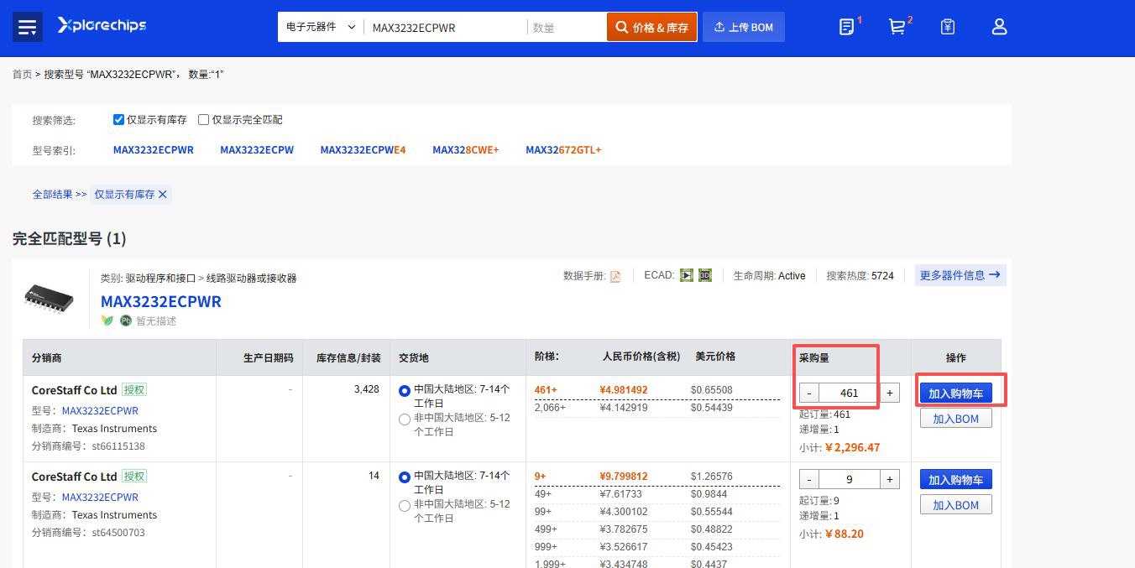The image size is (1135, 568).
Task: Open the user account icon
Action: [x=999, y=27]
